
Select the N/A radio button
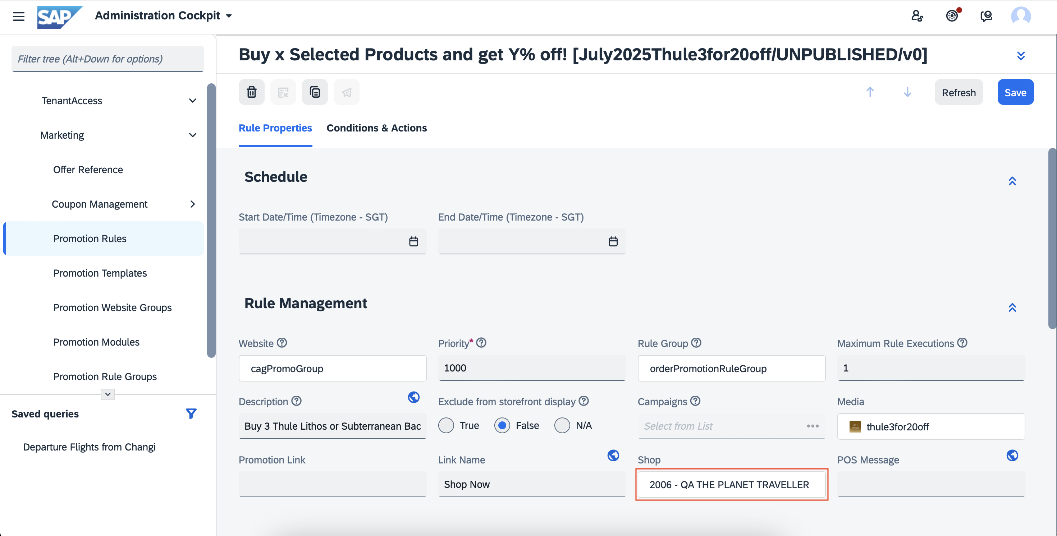click(x=562, y=425)
